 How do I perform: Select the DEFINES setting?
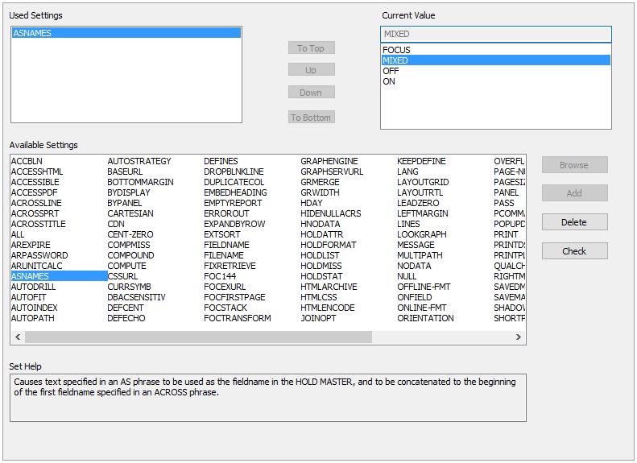click(x=221, y=161)
